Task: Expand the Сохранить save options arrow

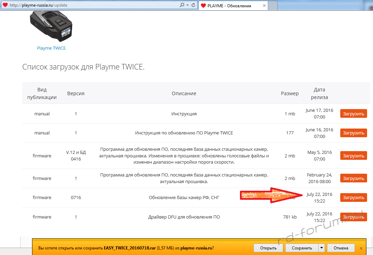Action: pos(322,248)
